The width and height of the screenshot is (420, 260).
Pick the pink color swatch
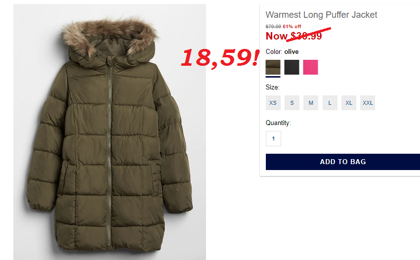click(310, 67)
